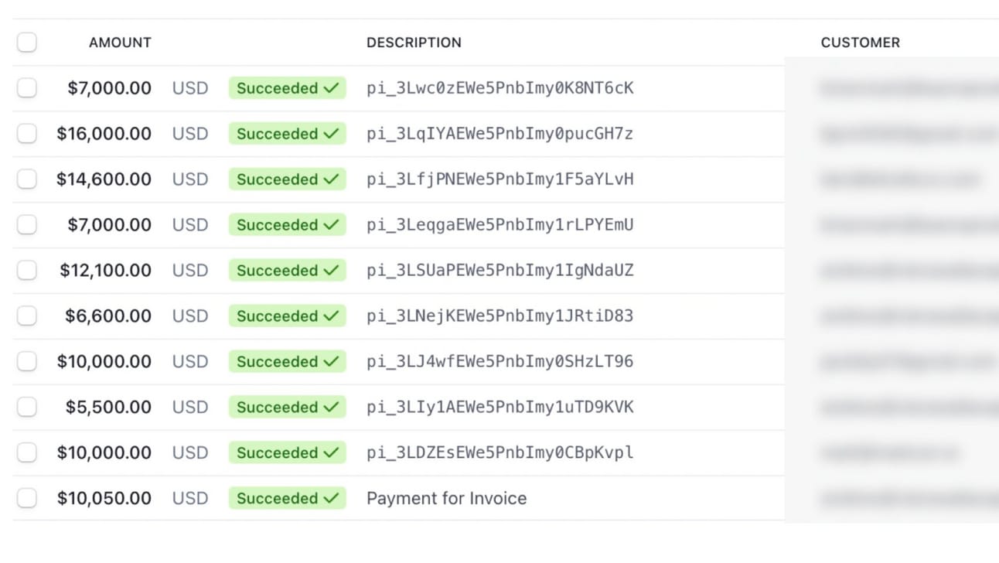Click the $6,600.00 amount cell
The width and height of the screenshot is (999, 563).
[x=108, y=316]
